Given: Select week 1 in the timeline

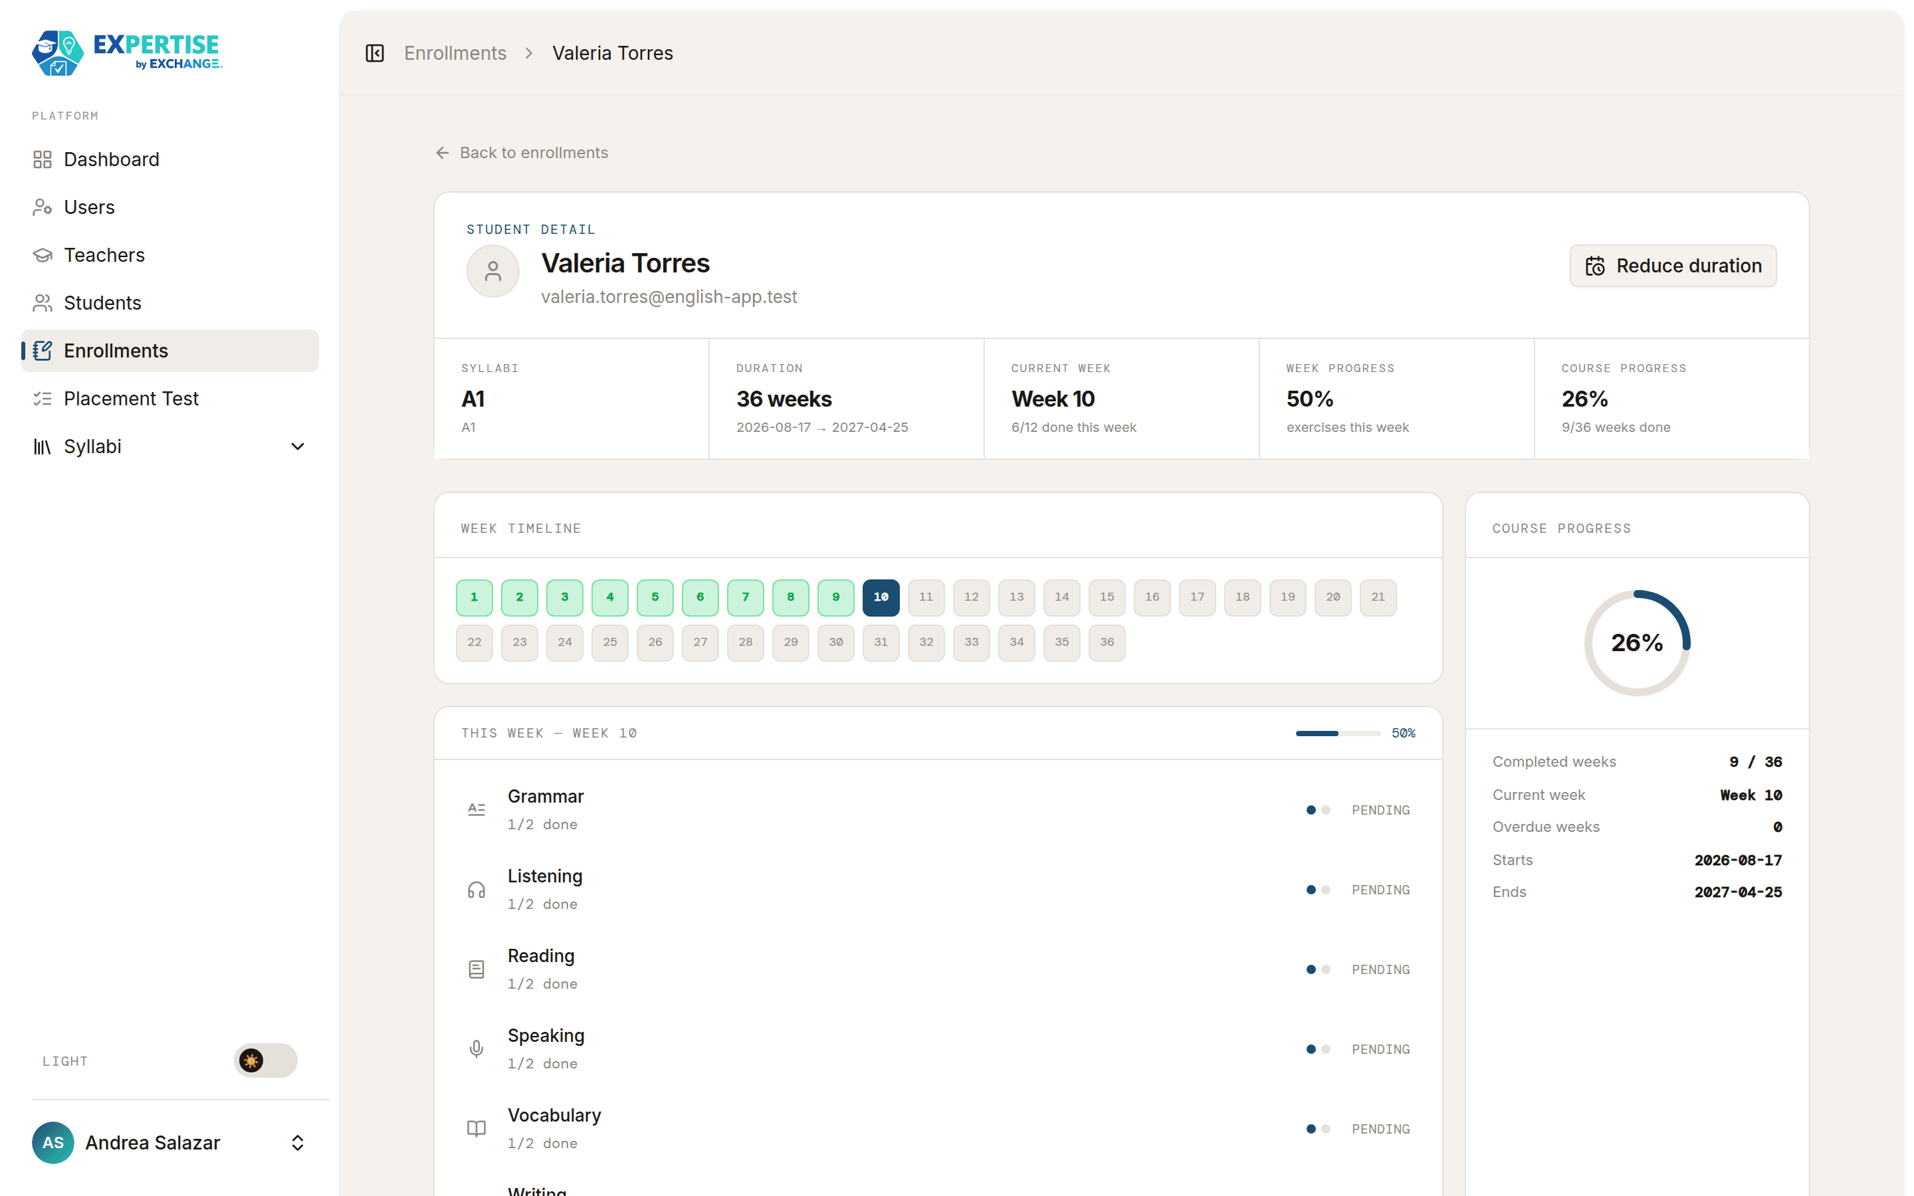Looking at the screenshot, I should pyautogui.click(x=475, y=597).
